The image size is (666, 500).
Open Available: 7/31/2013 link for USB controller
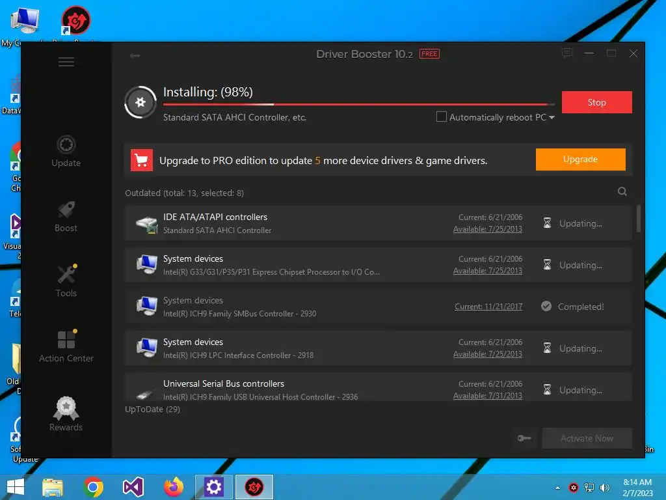(488, 396)
